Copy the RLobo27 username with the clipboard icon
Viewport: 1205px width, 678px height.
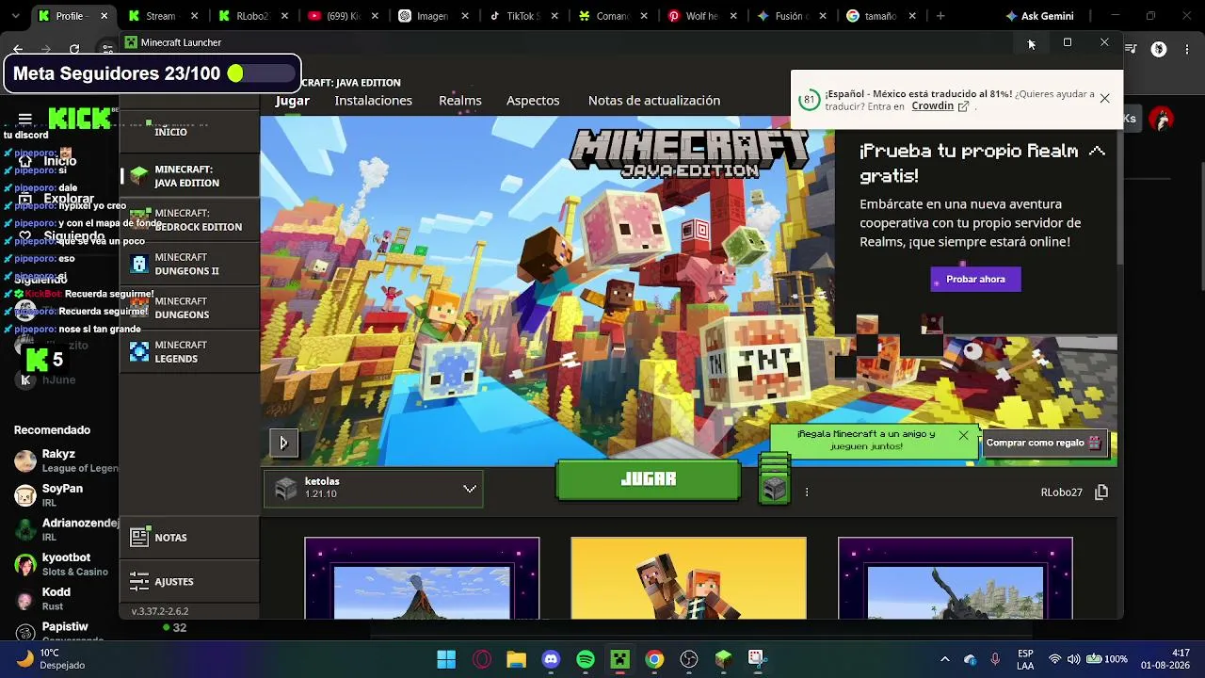[1101, 492]
